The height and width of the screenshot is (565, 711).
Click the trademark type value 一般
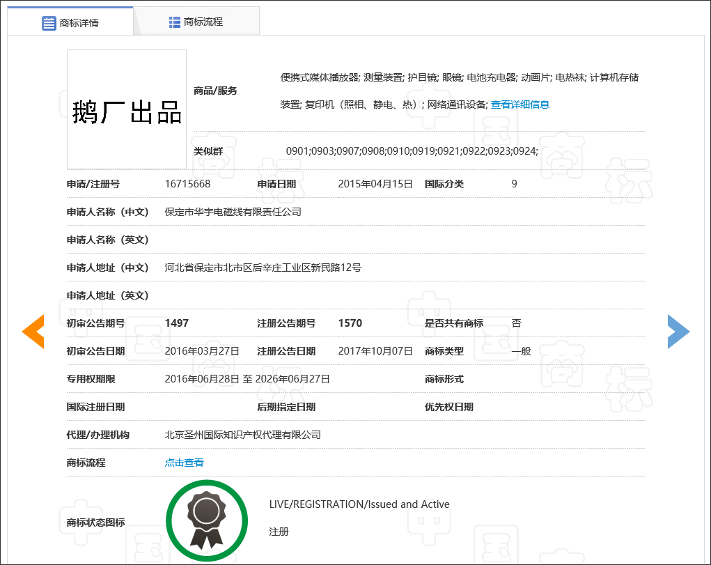pyautogui.click(x=521, y=351)
